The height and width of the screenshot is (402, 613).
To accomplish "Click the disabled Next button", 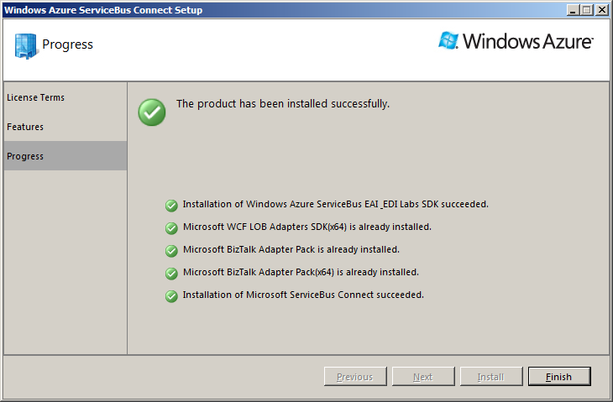I will (x=423, y=376).
